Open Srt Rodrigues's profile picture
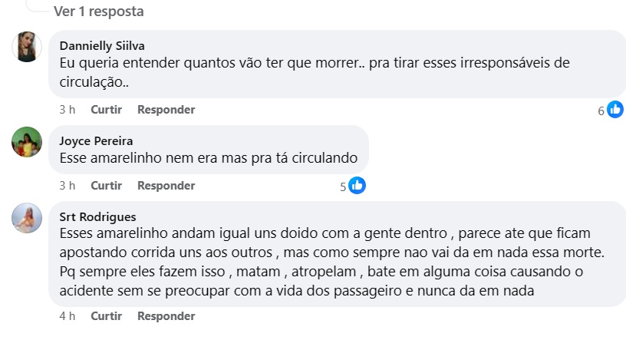 tap(27, 218)
